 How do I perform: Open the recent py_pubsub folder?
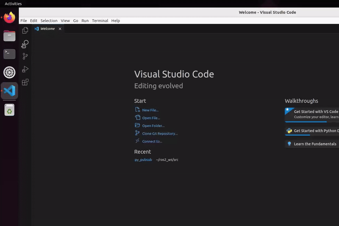click(x=143, y=159)
